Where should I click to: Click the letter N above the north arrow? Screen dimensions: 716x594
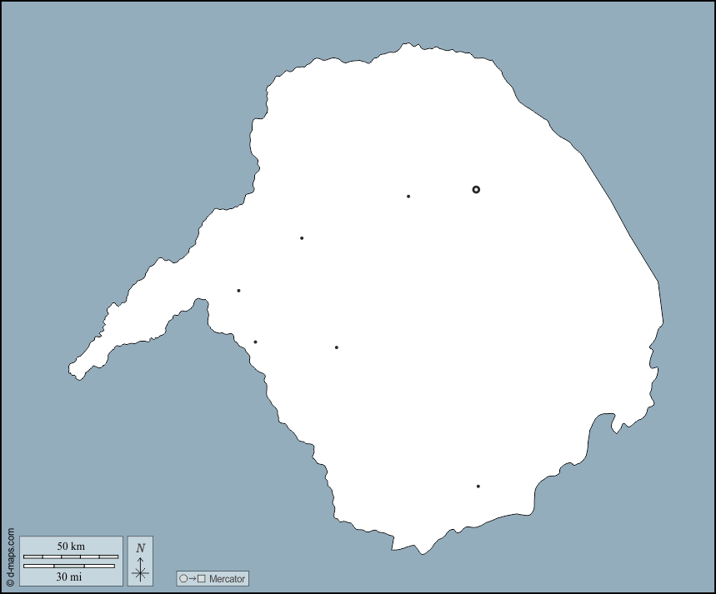point(140,547)
